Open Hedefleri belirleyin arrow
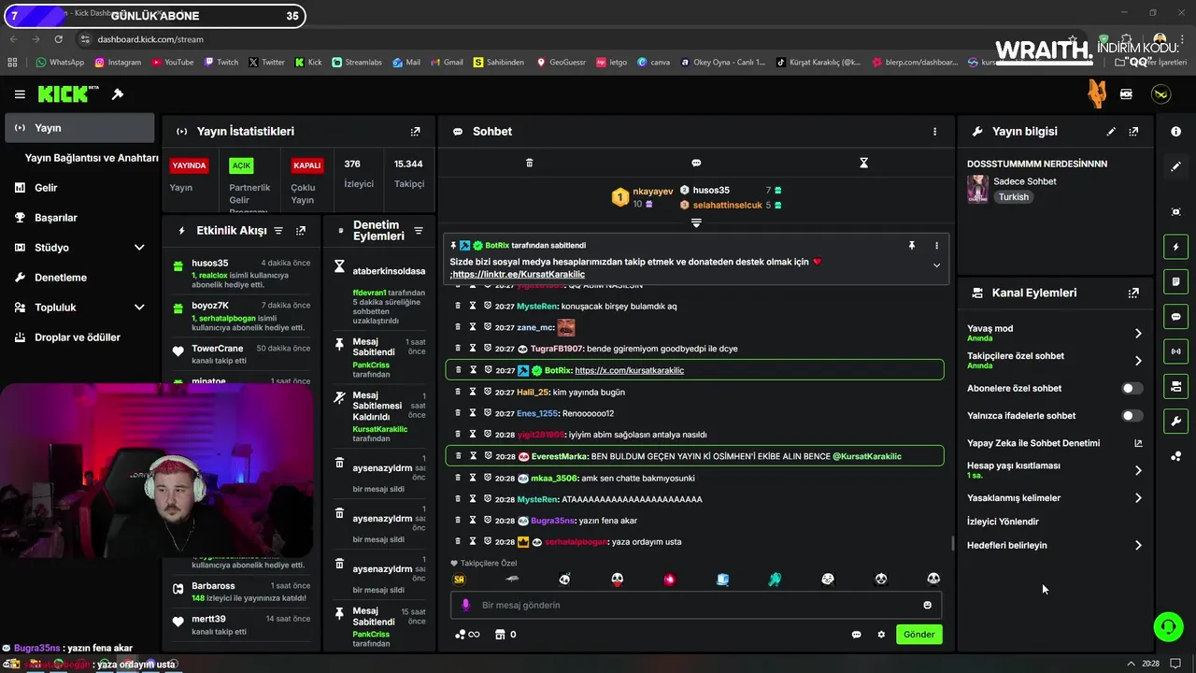 coord(1138,545)
